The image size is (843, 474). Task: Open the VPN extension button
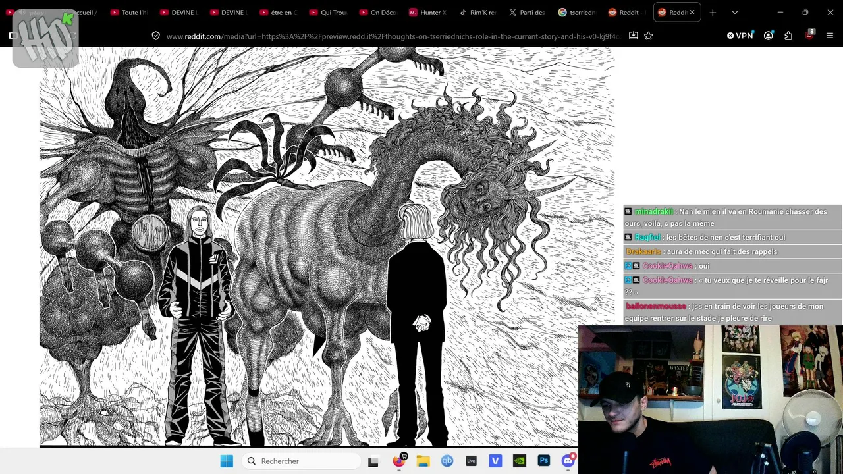[740, 36]
